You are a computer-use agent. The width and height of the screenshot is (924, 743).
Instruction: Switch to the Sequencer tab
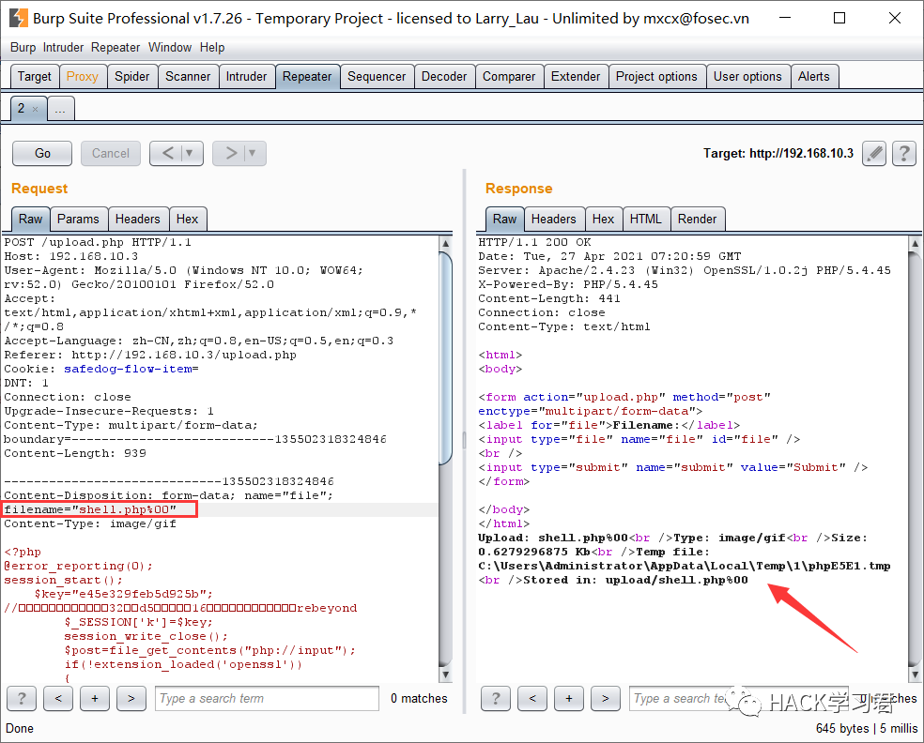click(377, 77)
